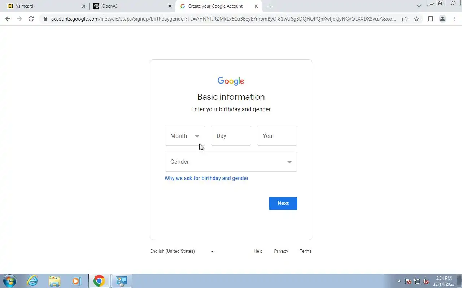Close the Create your Google Account tab
Viewport: 462px width, 288px height.
[256, 6]
